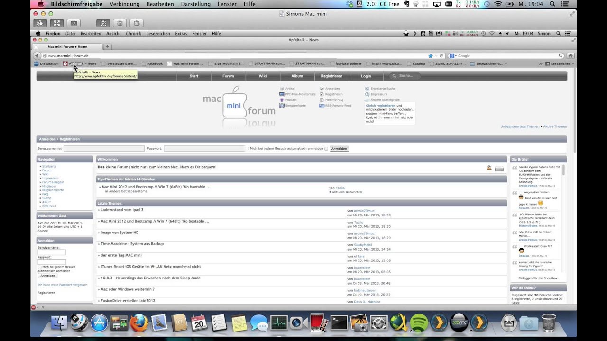Reload the page with the refresh icon
The width and height of the screenshot is (607, 341).
[x=441, y=56]
